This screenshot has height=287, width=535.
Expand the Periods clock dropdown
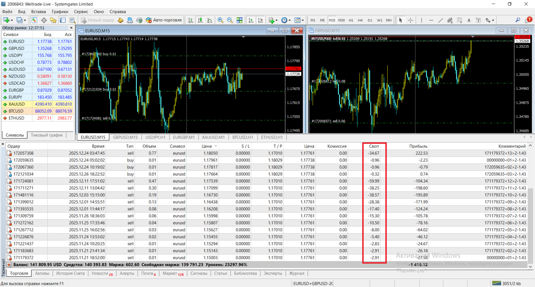coord(289,20)
